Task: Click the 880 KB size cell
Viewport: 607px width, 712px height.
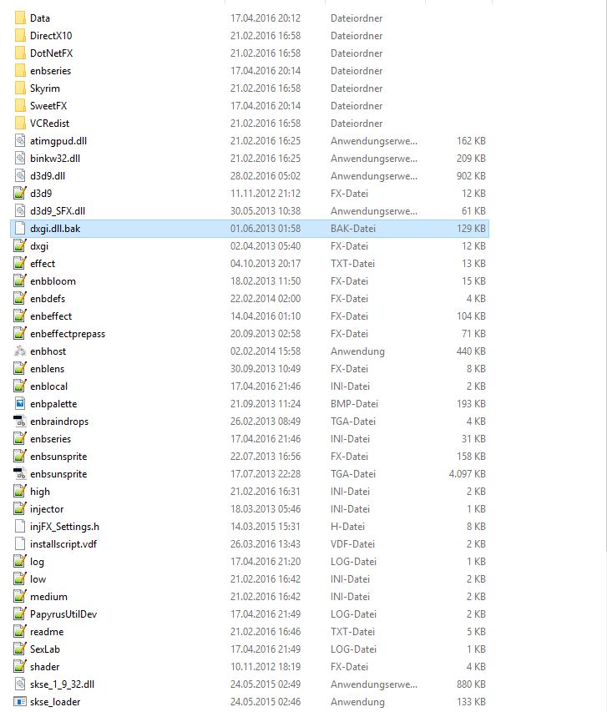Action: (471, 684)
